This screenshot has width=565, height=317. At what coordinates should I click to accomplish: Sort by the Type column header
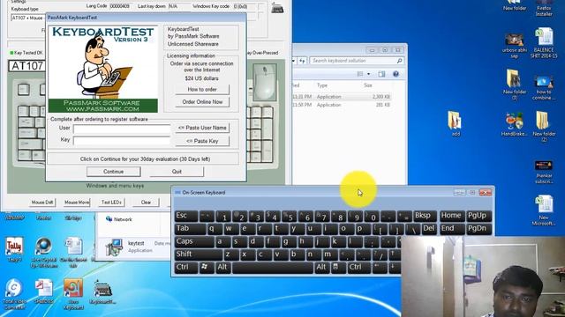(x=322, y=85)
